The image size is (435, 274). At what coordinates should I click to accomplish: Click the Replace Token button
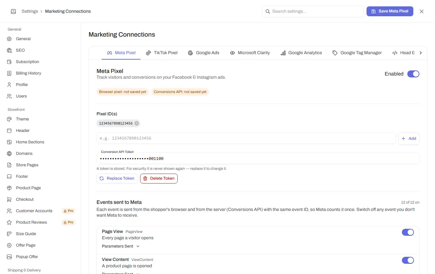click(x=117, y=178)
